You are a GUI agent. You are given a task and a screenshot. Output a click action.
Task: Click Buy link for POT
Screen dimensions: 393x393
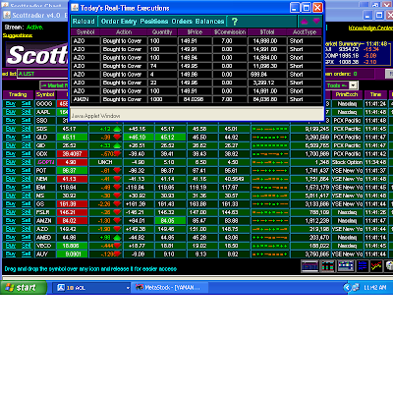(x=11, y=171)
